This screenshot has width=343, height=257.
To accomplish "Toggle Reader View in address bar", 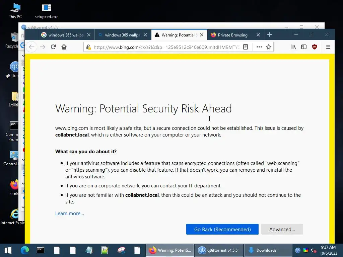I will (246, 47).
